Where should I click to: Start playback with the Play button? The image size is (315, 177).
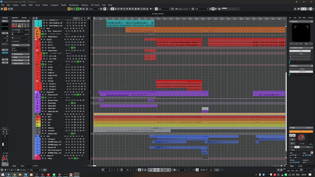pos(162,170)
